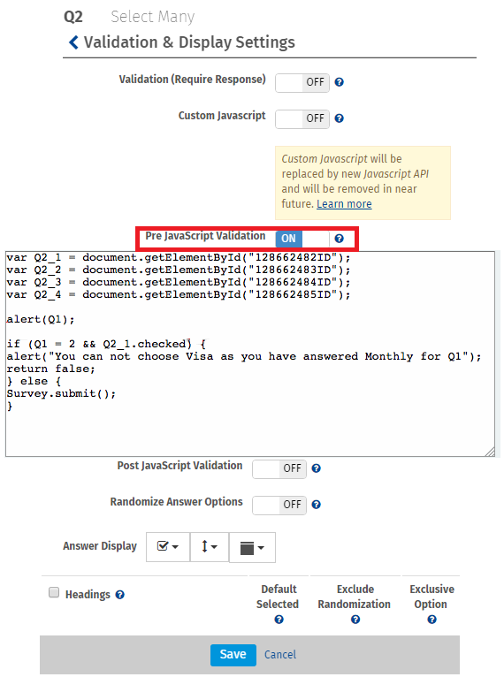This screenshot has width=504, height=677.
Task: Open help icon for Post JavaScript Validation
Action: 317,468
